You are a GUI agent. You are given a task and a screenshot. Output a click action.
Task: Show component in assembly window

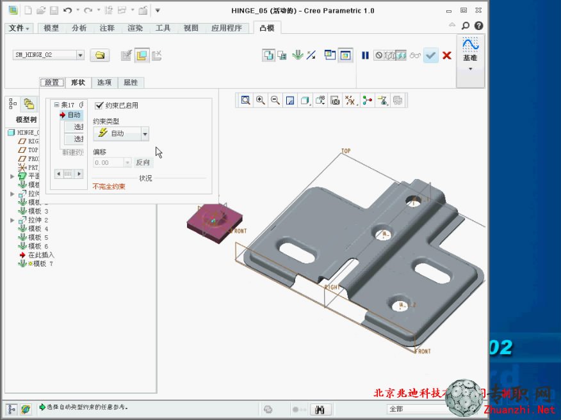coord(346,56)
